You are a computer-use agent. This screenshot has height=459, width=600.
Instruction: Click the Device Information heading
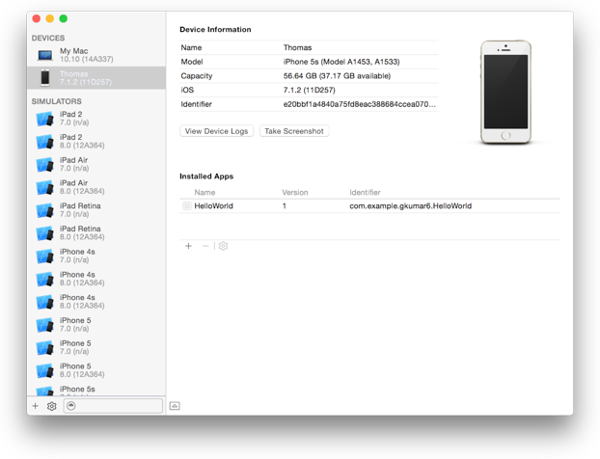click(x=215, y=30)
